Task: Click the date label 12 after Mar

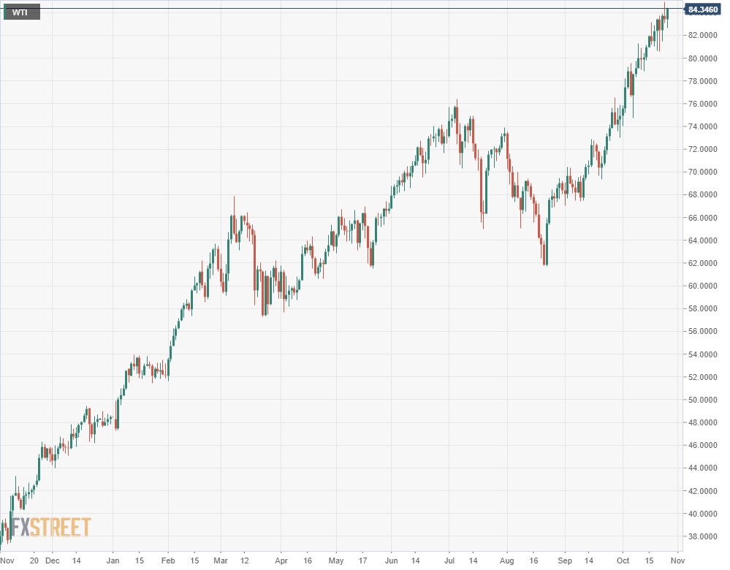Action: [x=245, y=560]
